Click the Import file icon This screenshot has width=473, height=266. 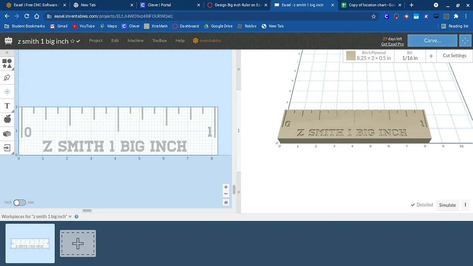click(7, 148)
